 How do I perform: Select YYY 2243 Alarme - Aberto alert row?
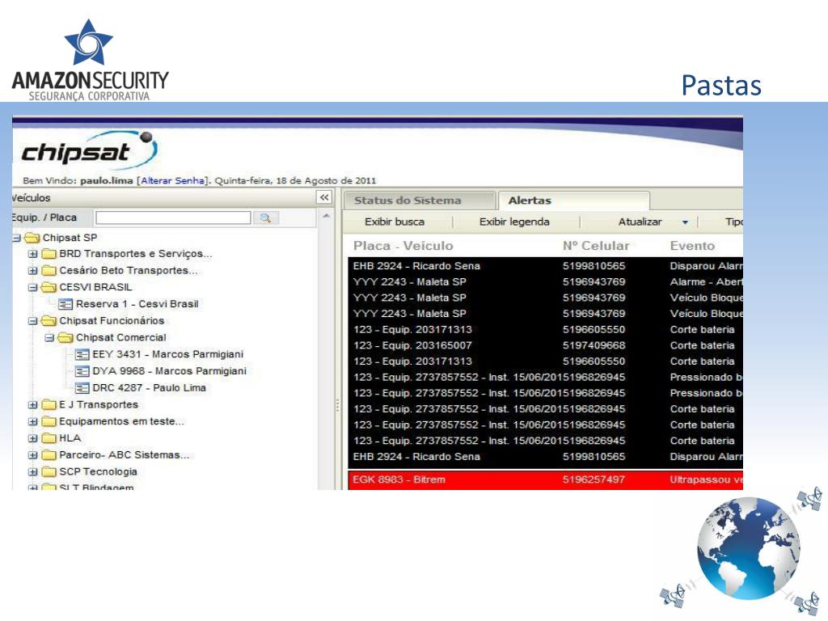pos(546,282)
